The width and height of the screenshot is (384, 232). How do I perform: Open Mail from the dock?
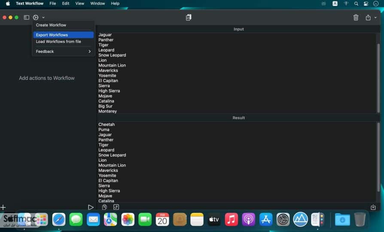(93, 219)
